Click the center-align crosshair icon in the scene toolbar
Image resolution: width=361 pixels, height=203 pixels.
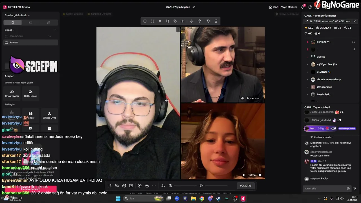pyautogui.click(x=160, y=21)
